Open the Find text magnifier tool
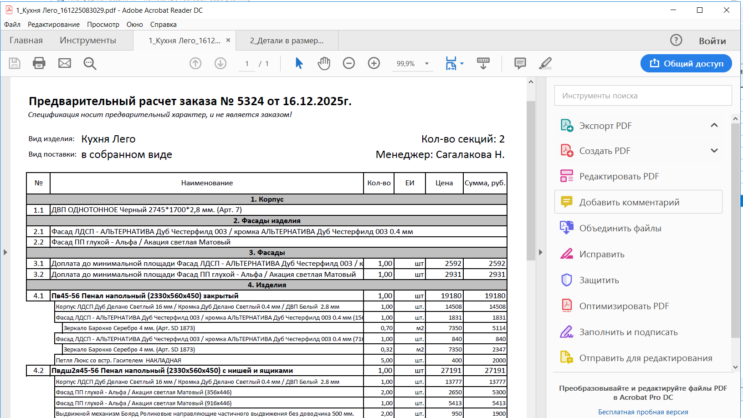The width and height of the screenshot is (743, 418). pos(90,63)
